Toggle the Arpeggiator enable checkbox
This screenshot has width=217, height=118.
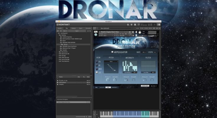[x=112, y=52]
